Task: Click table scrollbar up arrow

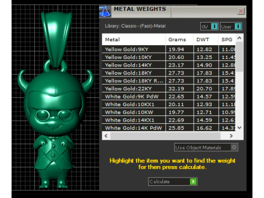Action: click(x=239, y=38)
